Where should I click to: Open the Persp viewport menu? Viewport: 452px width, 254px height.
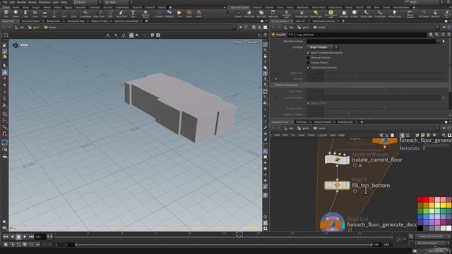pyautogui.click(x=239, y=42)
